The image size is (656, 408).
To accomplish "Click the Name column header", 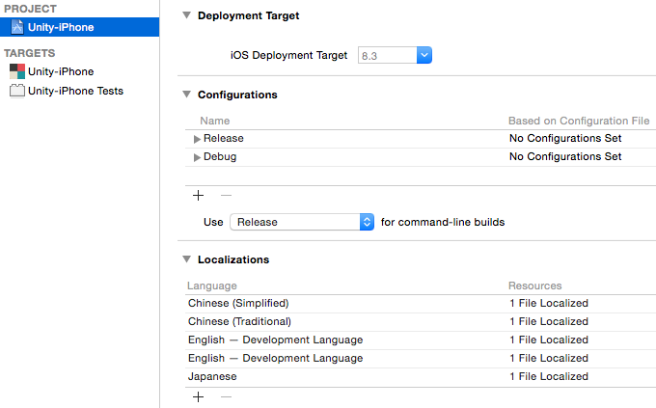I will 215,121.
